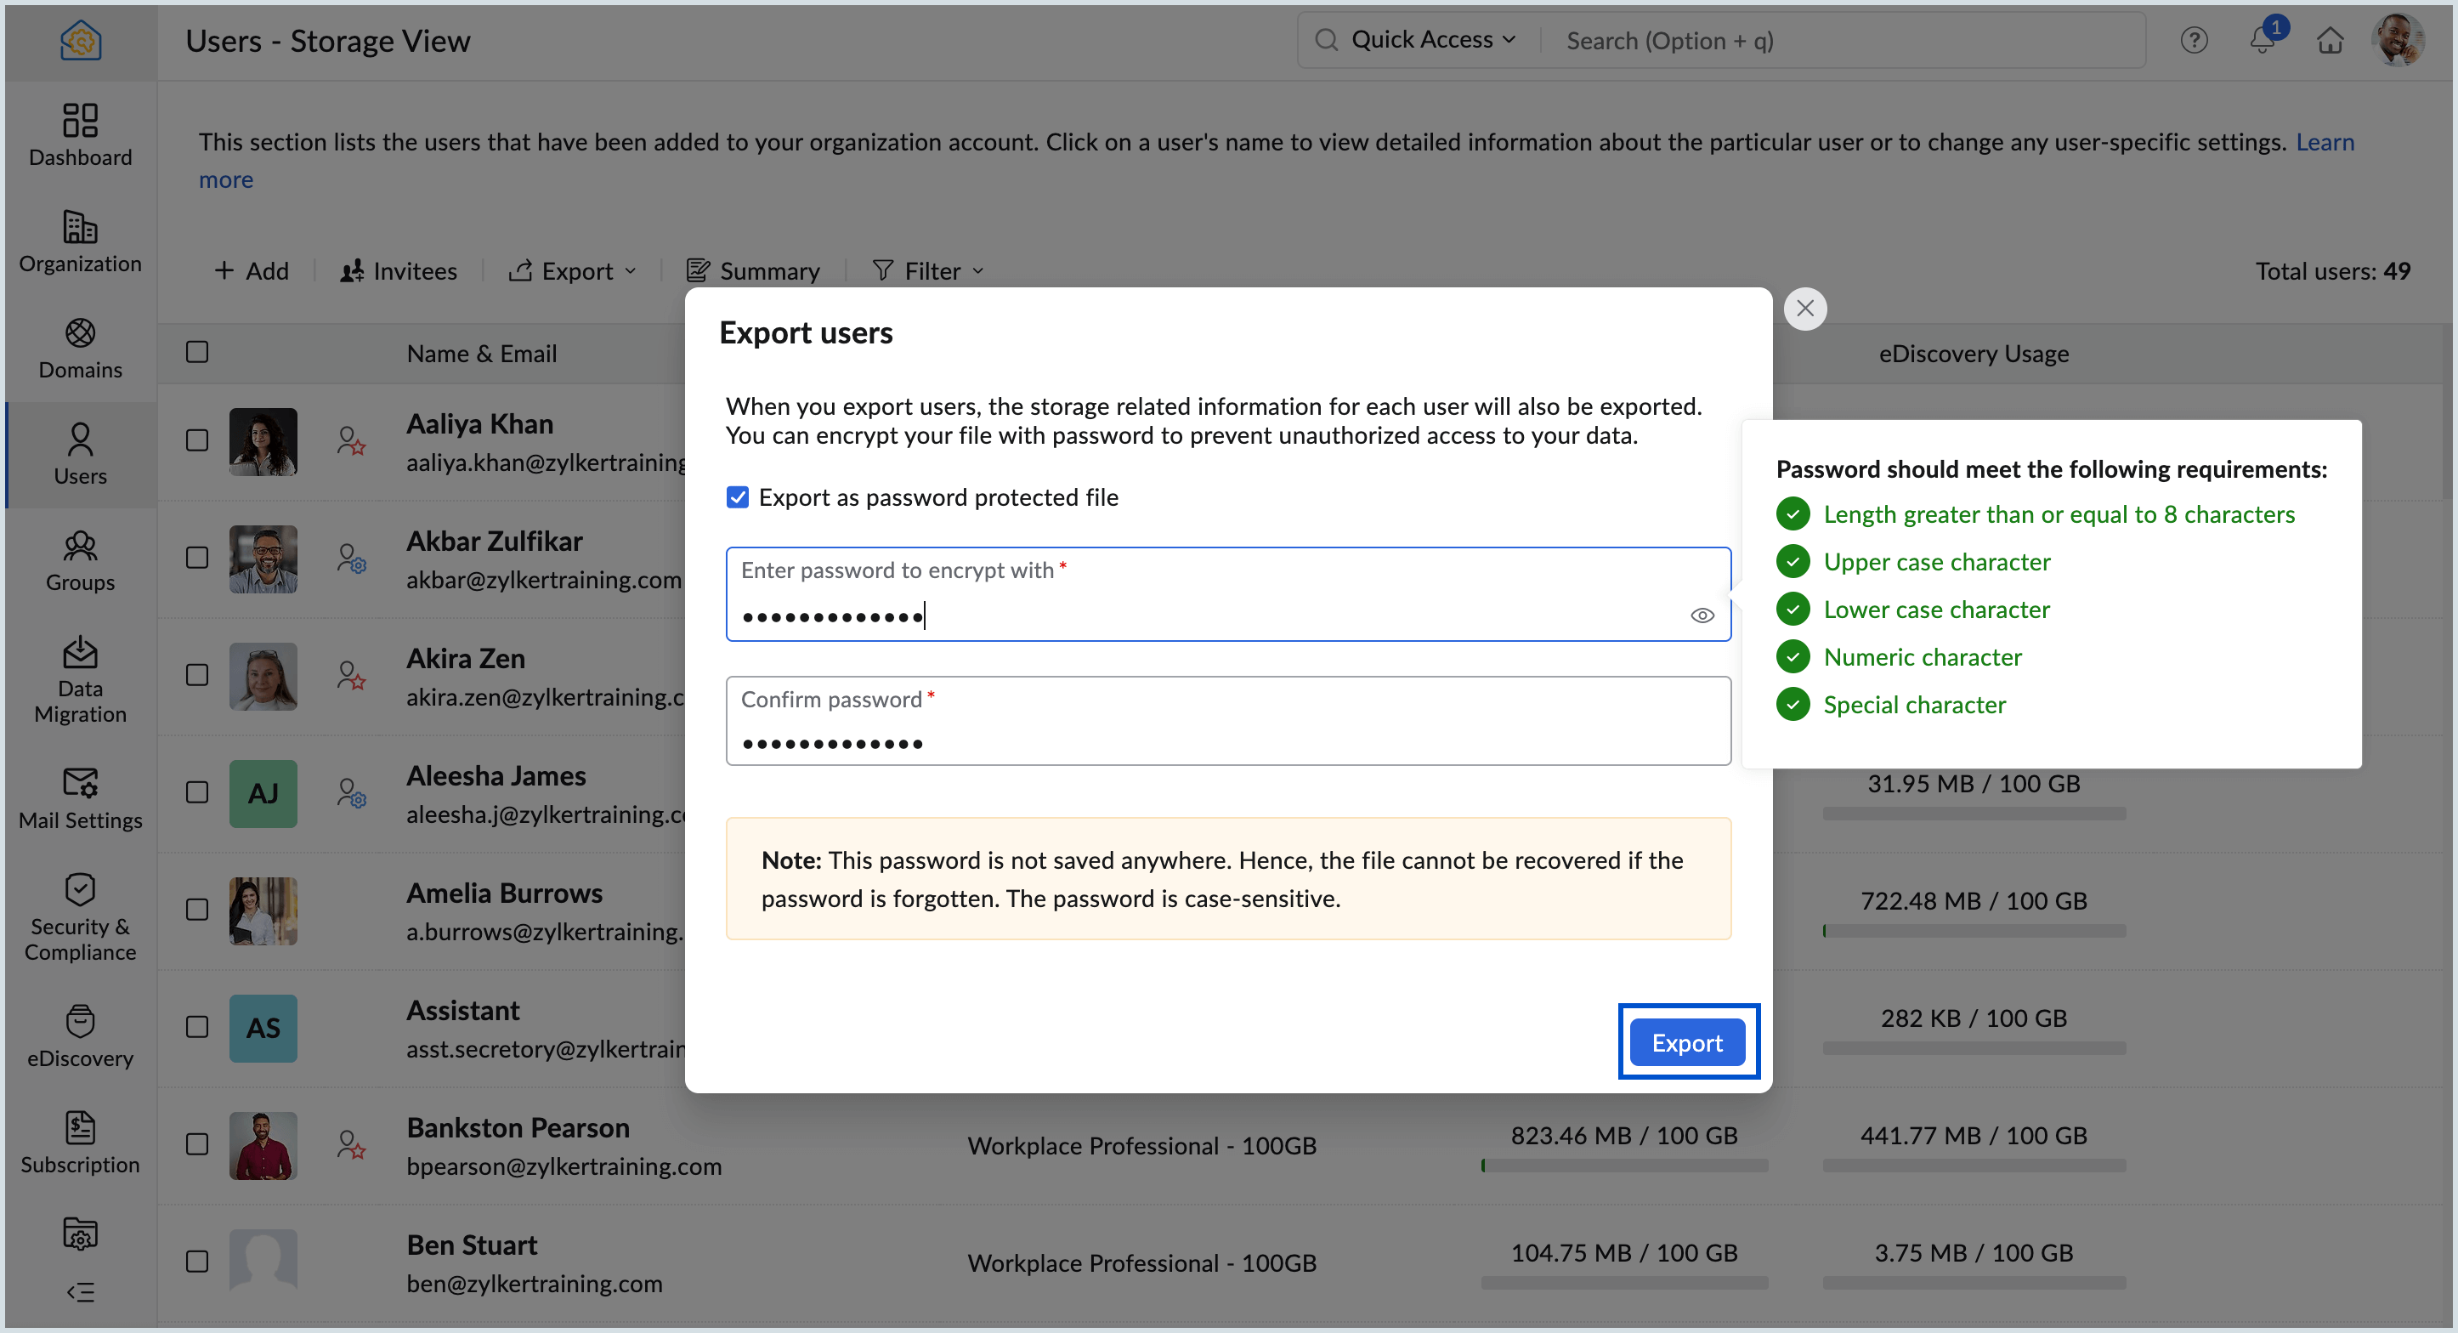Click the Confirm password field
This screenshot has width=2458, height=1333.
[1227, 741]
